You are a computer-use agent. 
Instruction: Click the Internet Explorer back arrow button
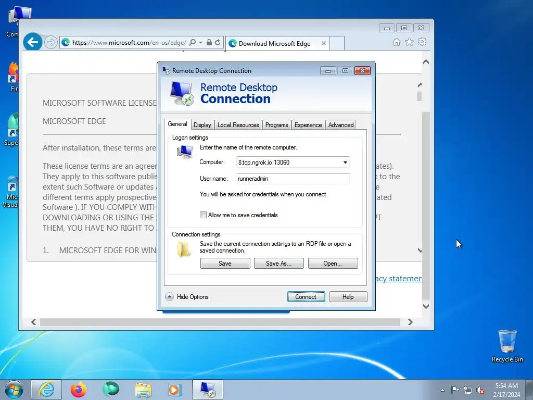(33, 42)
